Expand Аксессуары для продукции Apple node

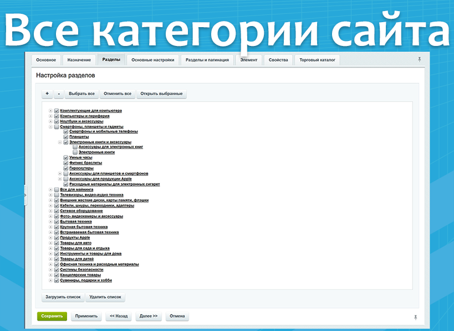(60, 179)
